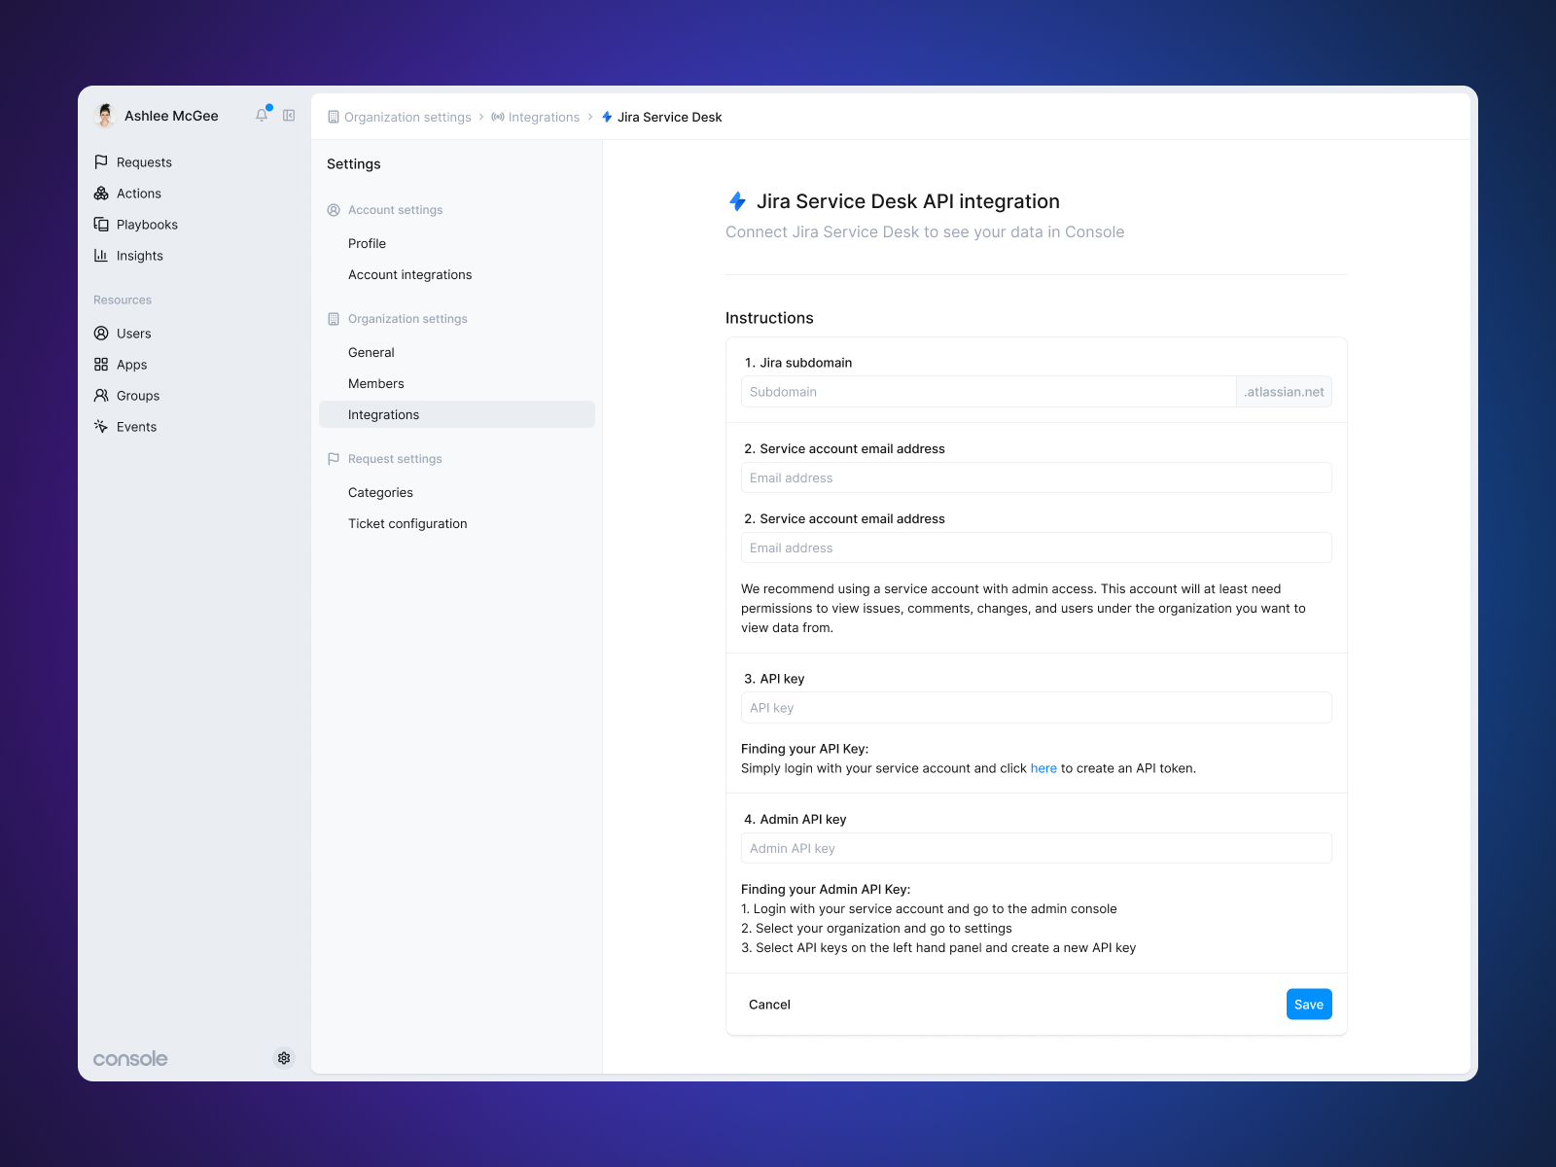Open settings gear icon at sidebar bottom

pyautogui.click(x=284, y=1058)
